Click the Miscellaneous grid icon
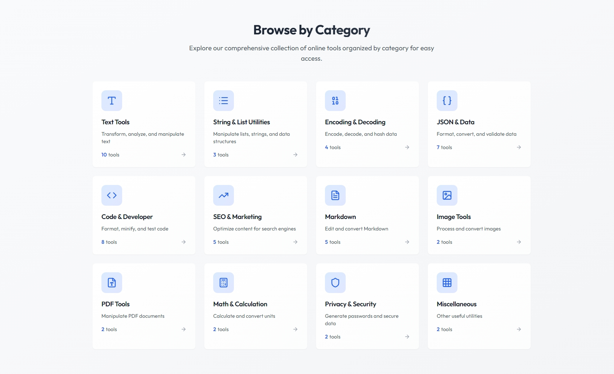The height and width of the screenshot is (374, 614). [x=447, y=282]
